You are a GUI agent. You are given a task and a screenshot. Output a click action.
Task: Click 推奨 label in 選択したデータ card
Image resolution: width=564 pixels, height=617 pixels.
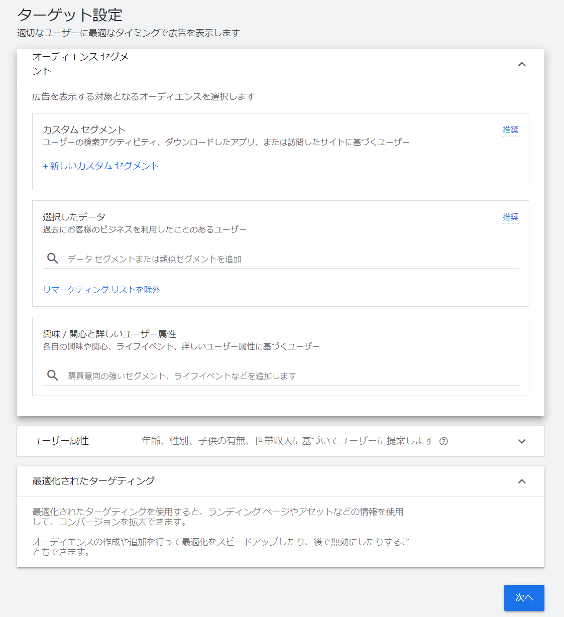[x=510, y=217]
